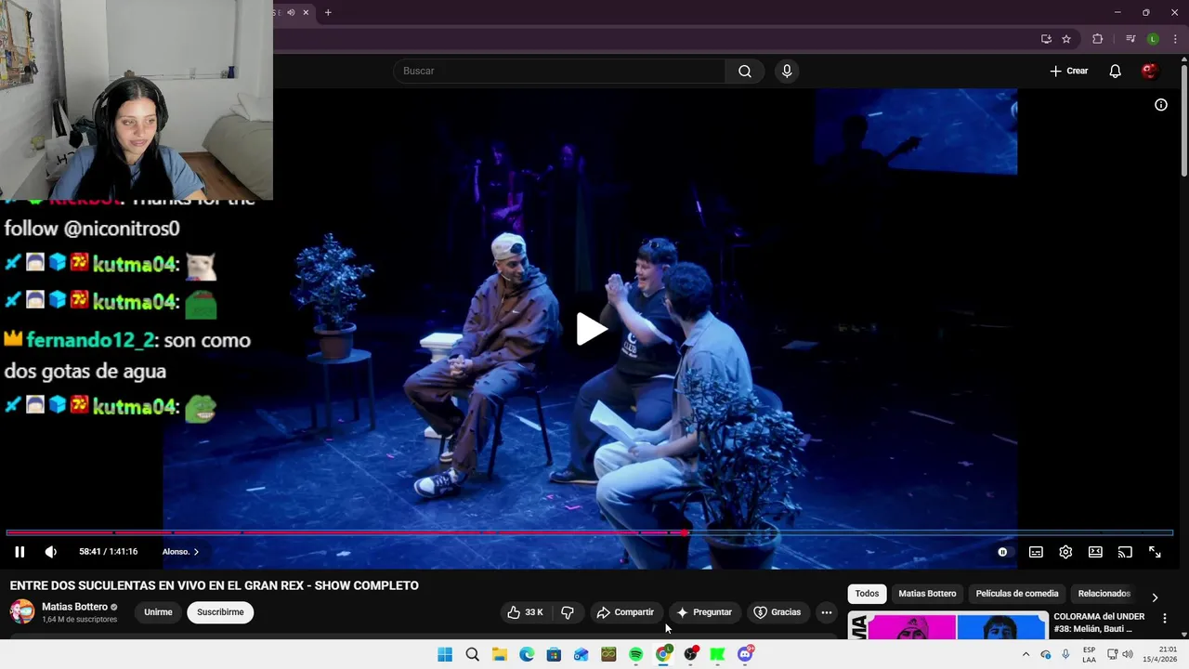Click the install/cast page icon in address bar
This screenshot has height=669, width=1189.
coord(1046,39)
